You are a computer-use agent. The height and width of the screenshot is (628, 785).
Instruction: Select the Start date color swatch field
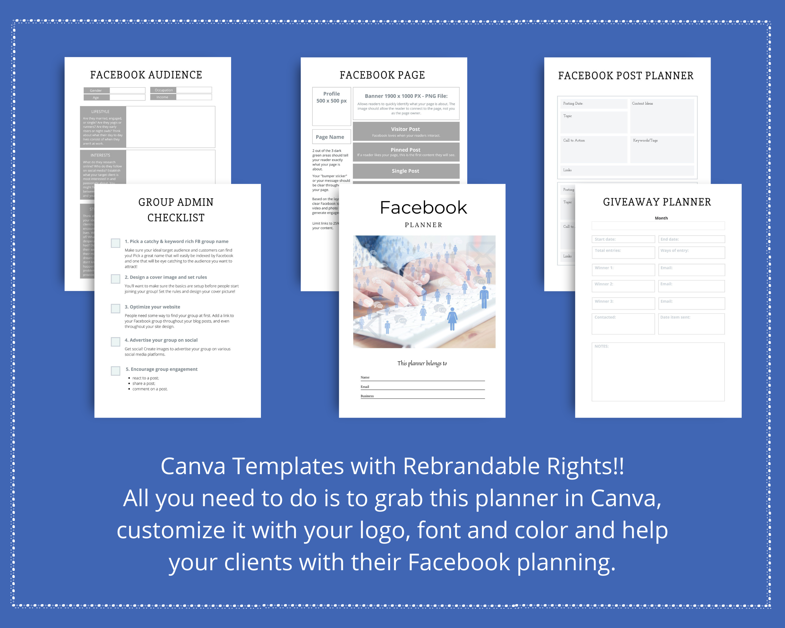click(622, 239)
